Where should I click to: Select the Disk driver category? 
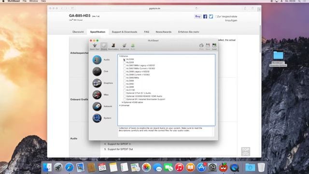(97, 72)
